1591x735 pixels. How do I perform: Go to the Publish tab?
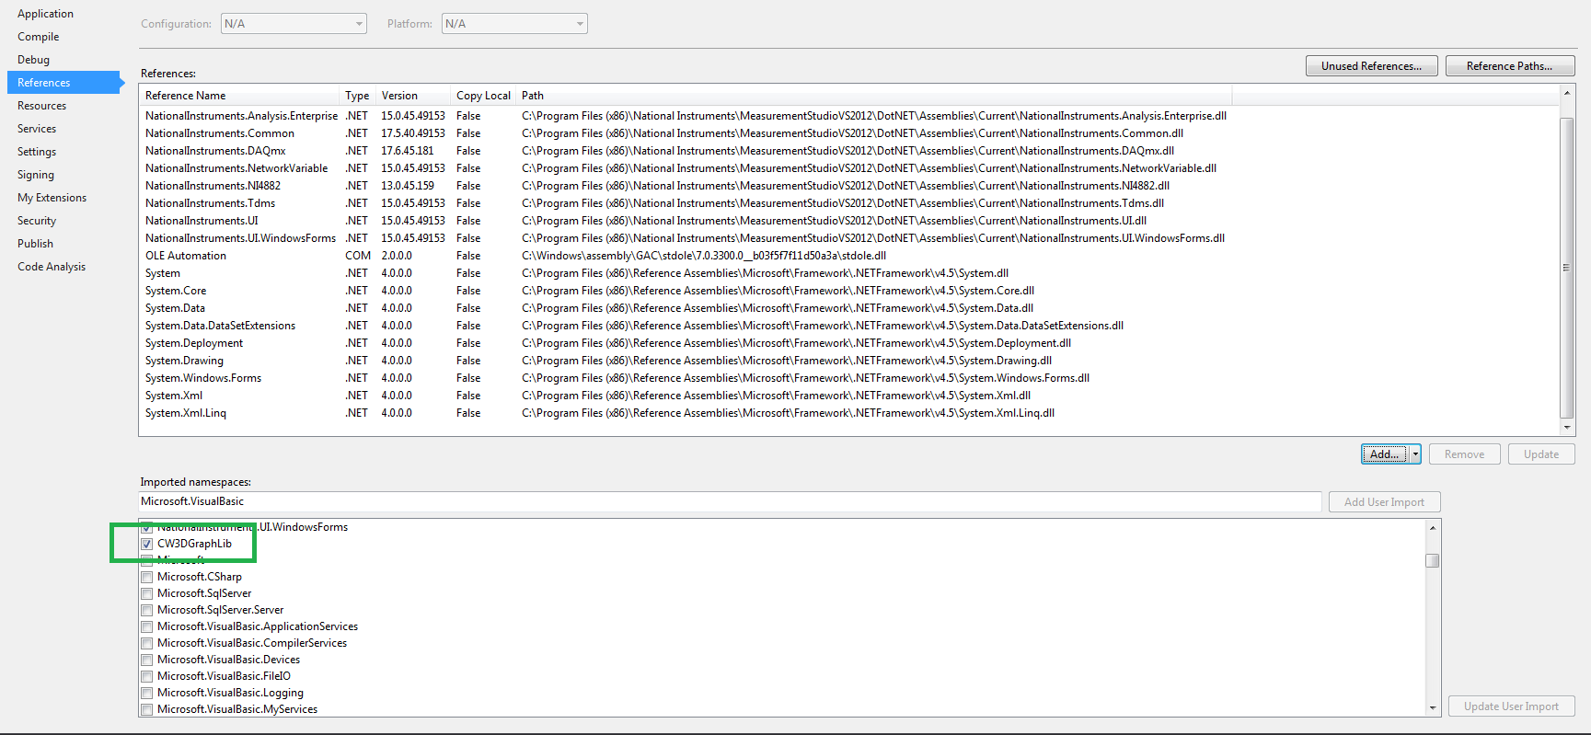[35, 244]
